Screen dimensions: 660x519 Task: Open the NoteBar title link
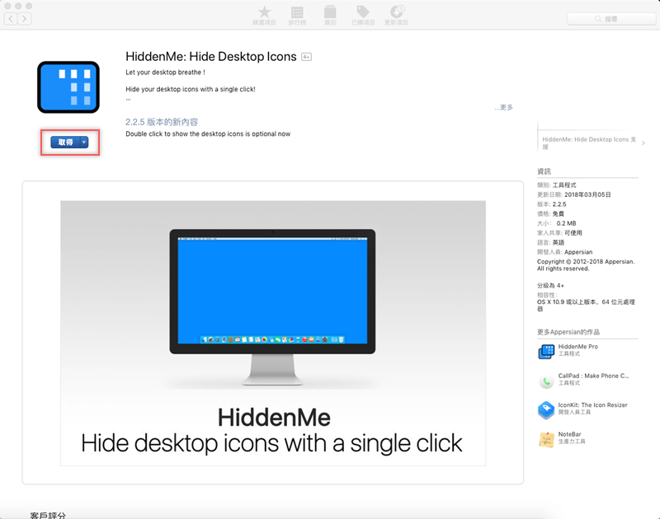[x=569, y=434]
